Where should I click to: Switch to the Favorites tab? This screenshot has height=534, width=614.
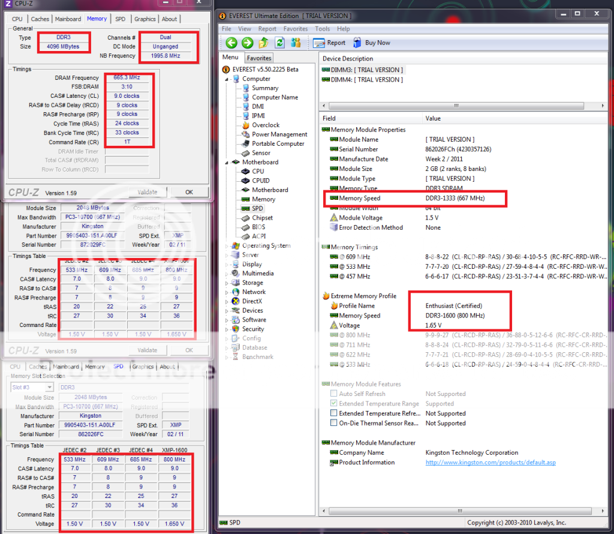[259, 58]
